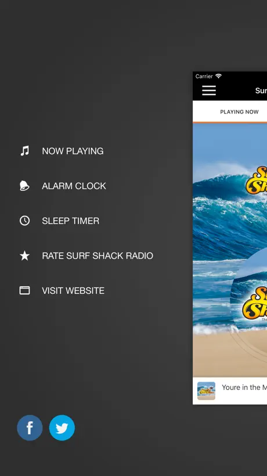Tap the hamburger menu icon

(x=209, y=90)
